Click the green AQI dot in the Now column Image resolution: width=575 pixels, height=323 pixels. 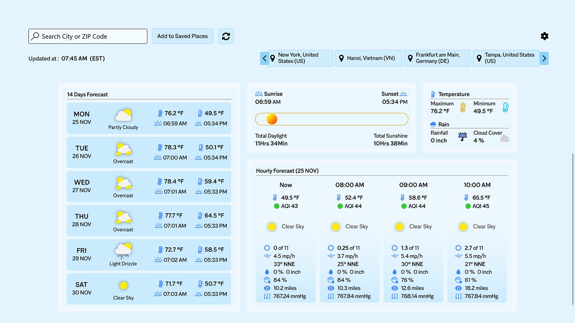click(x=277, y=206)
